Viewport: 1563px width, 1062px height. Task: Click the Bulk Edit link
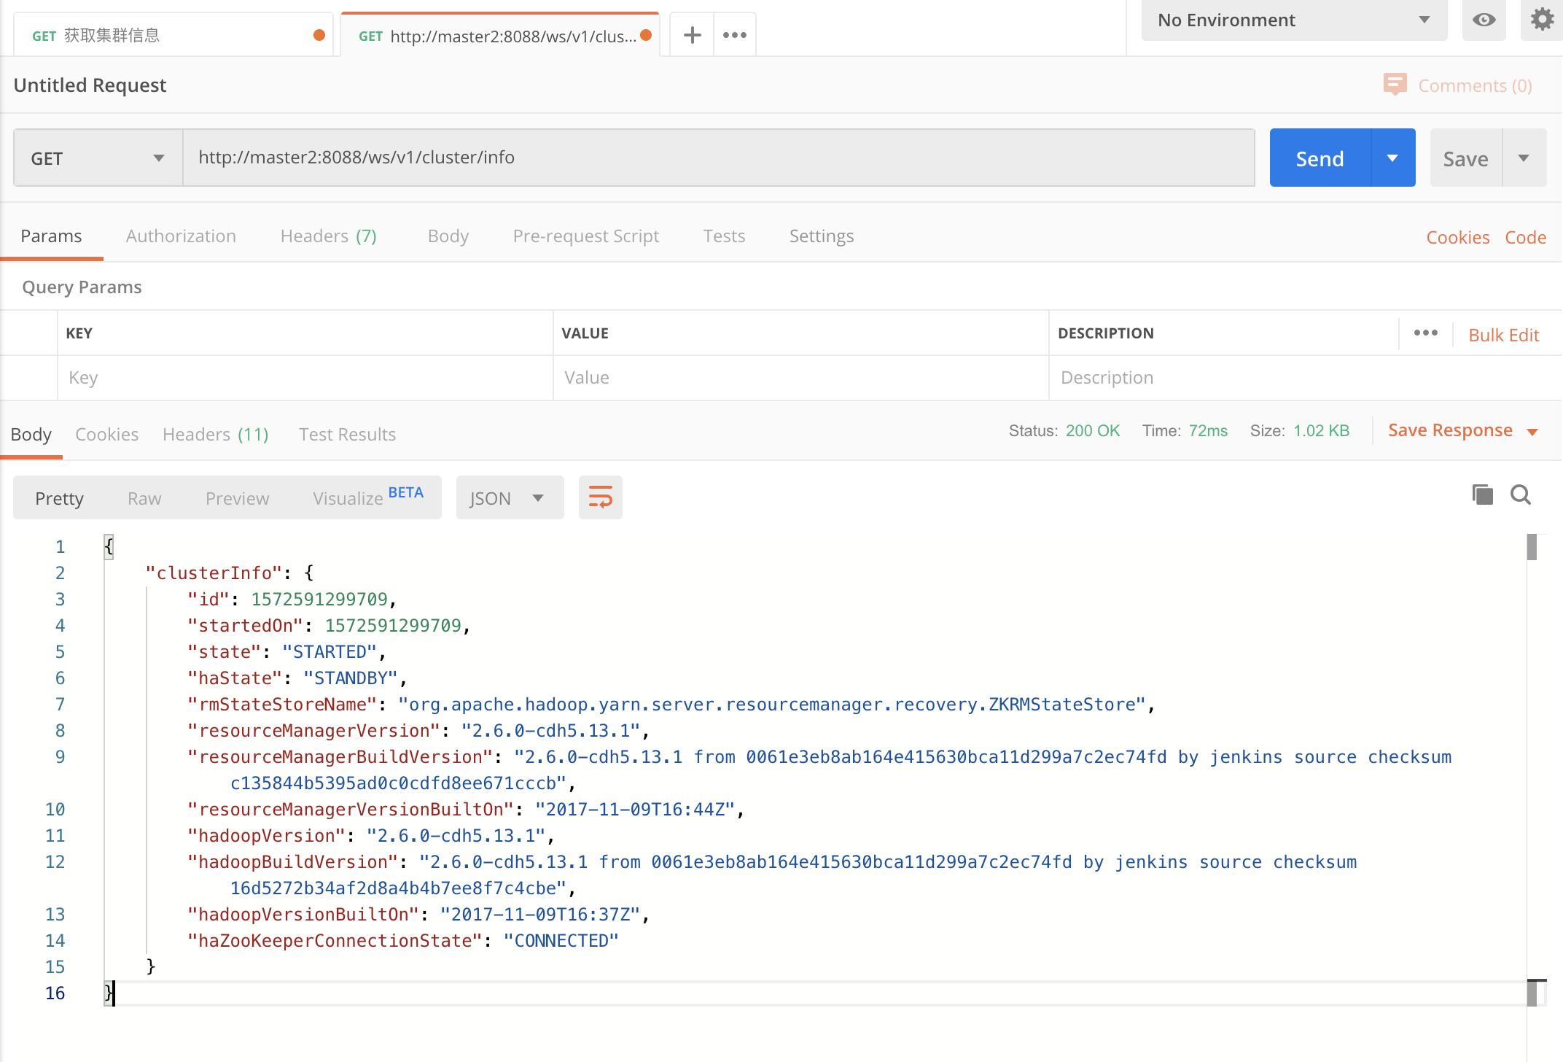click(1503, 335)
